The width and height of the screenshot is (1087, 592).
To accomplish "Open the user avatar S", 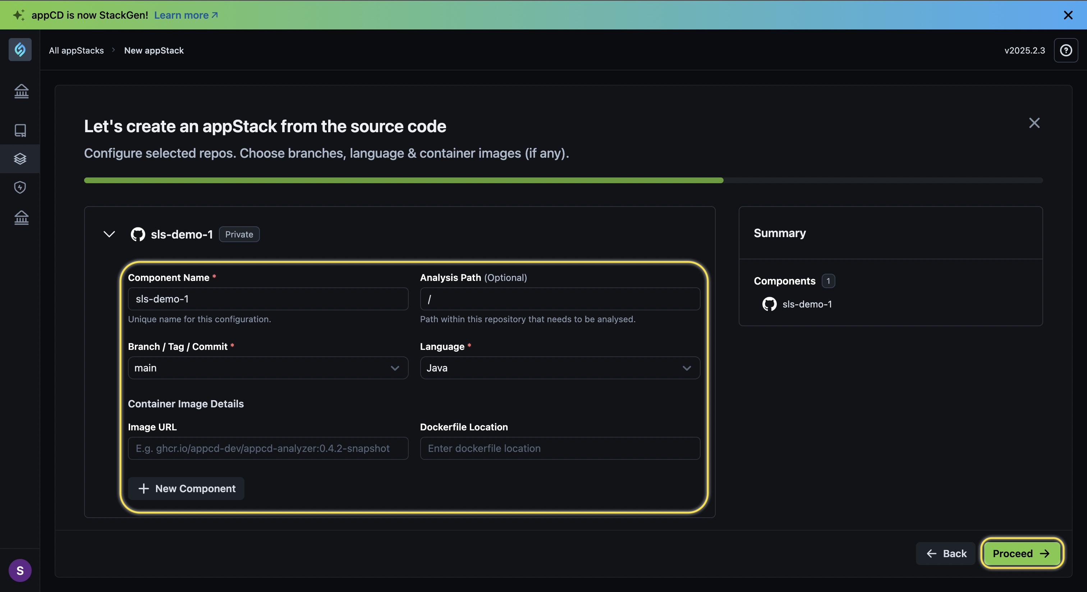I will coord(20,570).
